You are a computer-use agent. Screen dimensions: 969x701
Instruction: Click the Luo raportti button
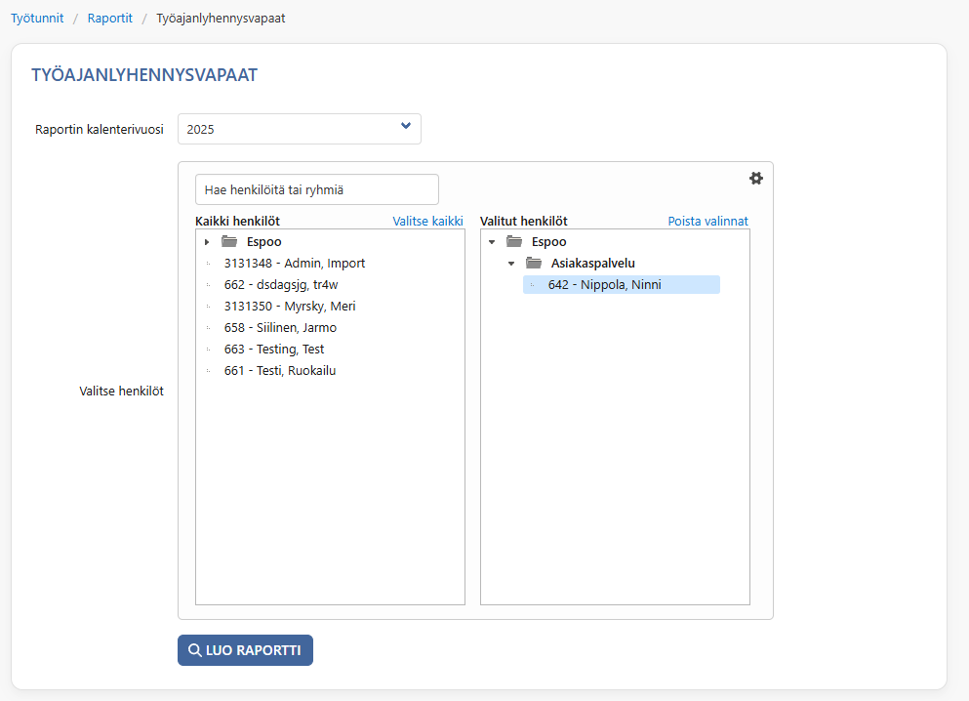tap(245, 650)
